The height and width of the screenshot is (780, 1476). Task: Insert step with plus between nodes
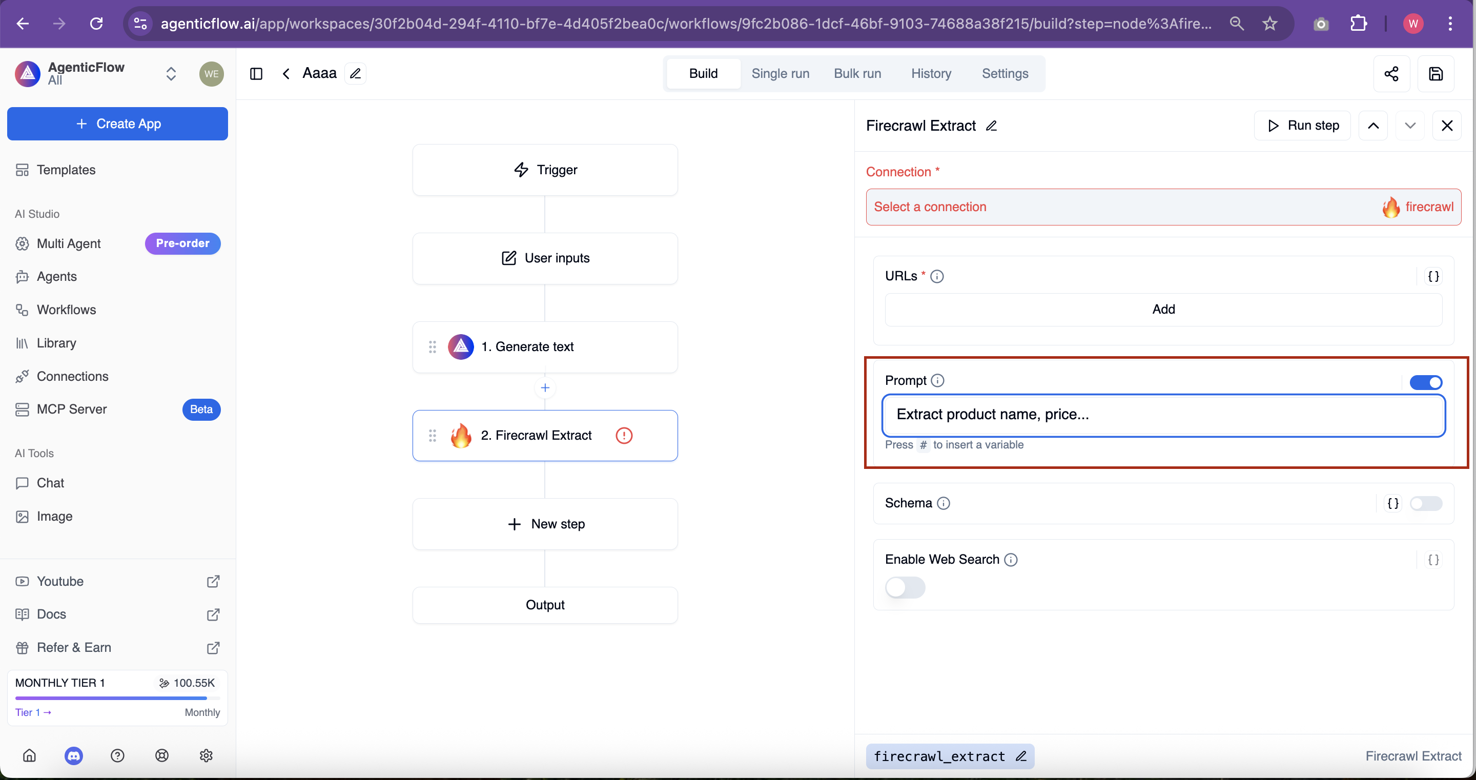point(545,388)
